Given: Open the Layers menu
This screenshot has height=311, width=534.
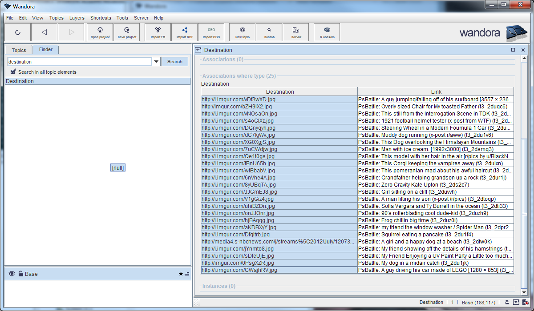Looking at the screenshot, I should (77, 18).
